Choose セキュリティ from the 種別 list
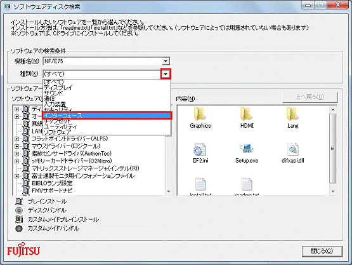This screenshot has height=265, width=352. [x=107, y=109]
